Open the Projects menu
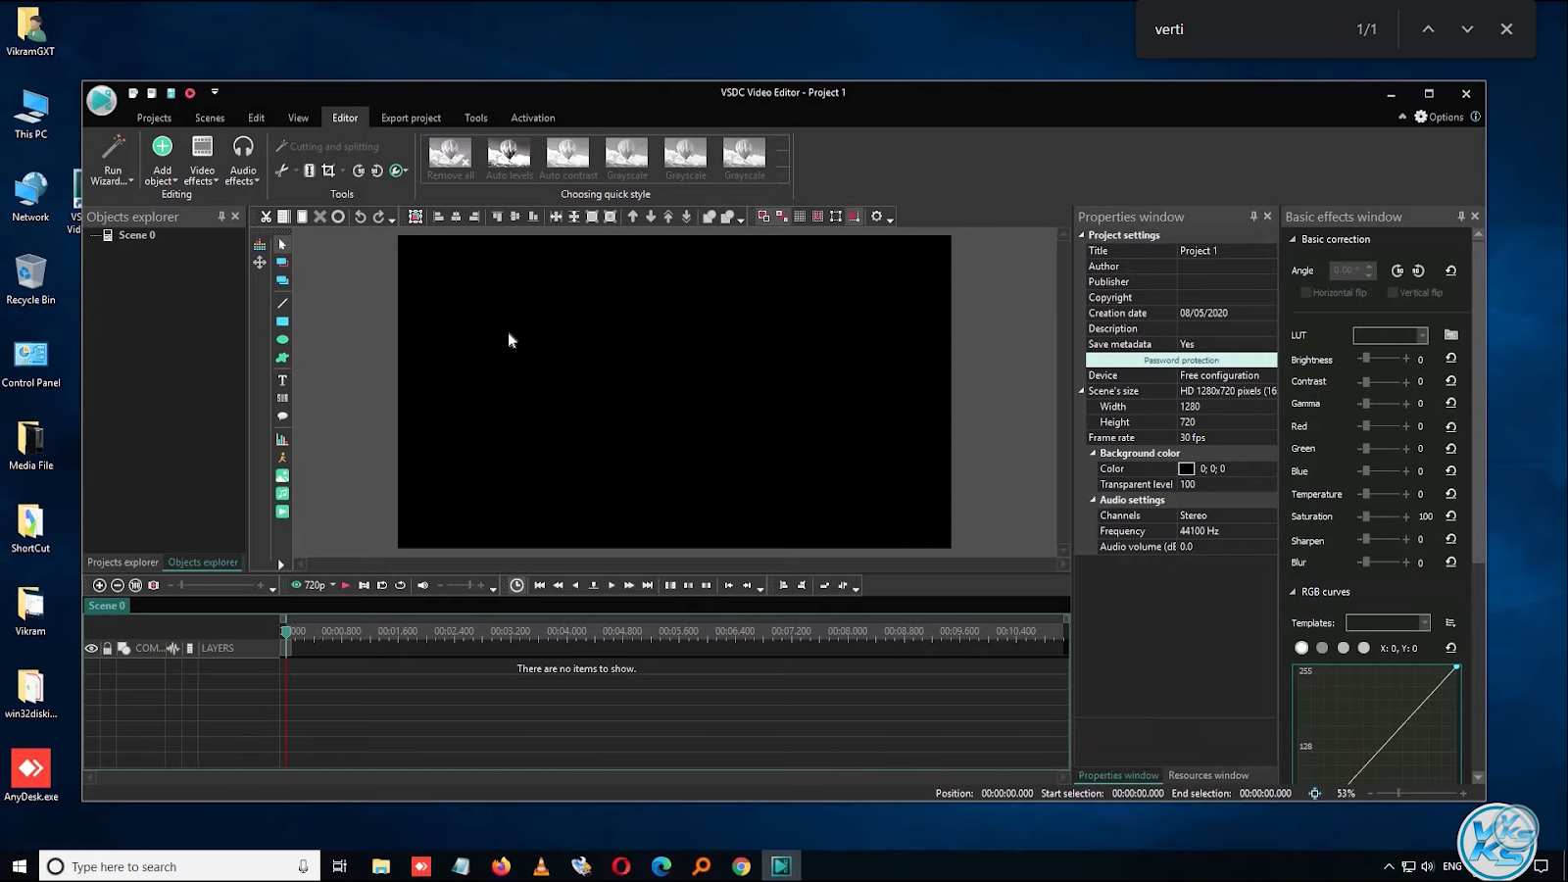Image resolution: width=1568 pixels, height=882 pixels. tap(154, 118)
